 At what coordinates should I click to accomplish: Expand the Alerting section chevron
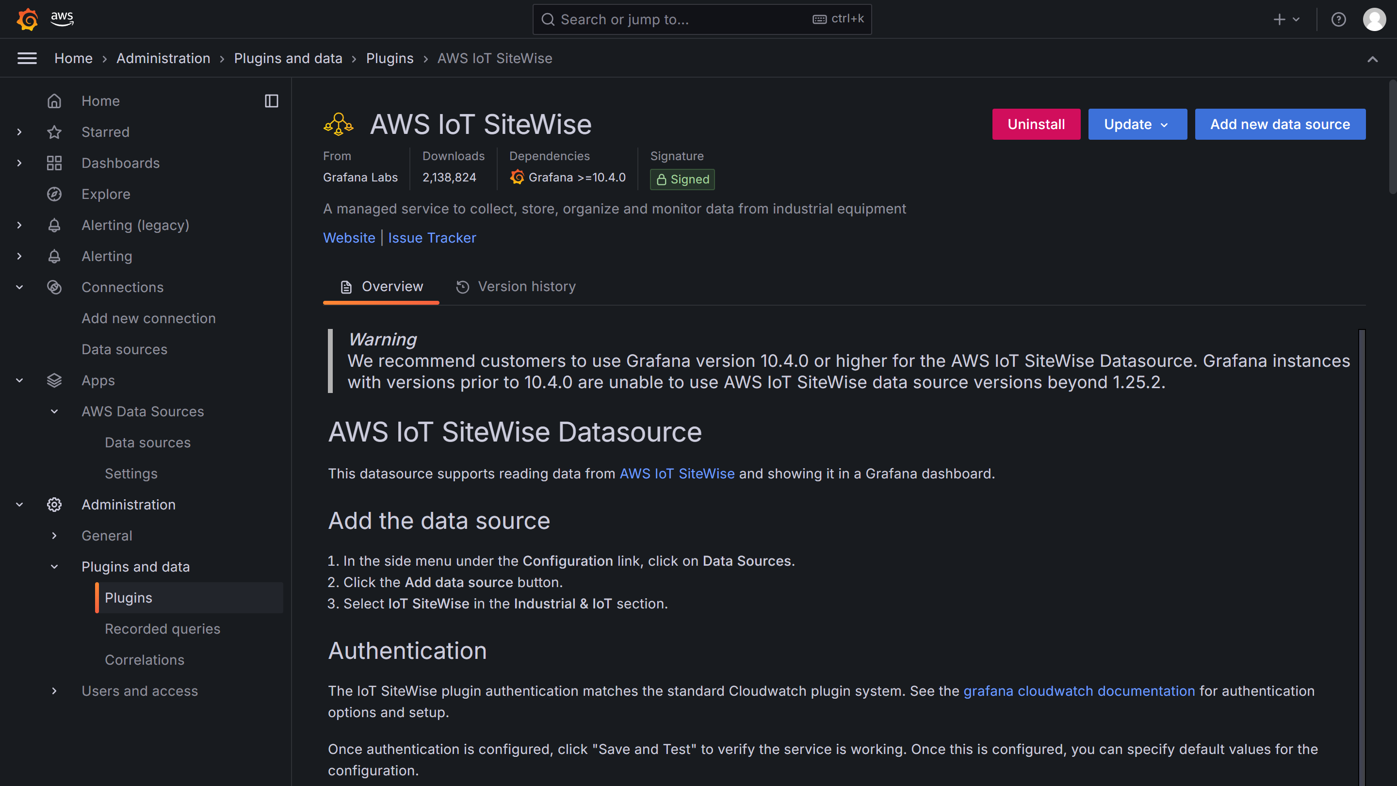coord(19,256)
